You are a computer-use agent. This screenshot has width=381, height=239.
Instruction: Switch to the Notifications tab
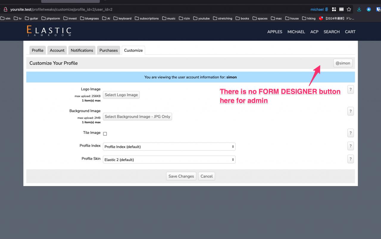click(82, 50)
